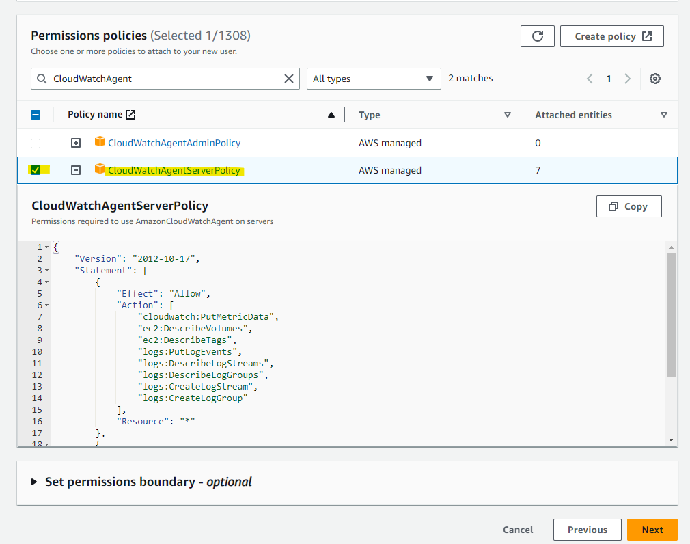The width and height of the screenshot is (690, 544).
Task: Go to previous page of policies
Action: click(x=590, y=79)
